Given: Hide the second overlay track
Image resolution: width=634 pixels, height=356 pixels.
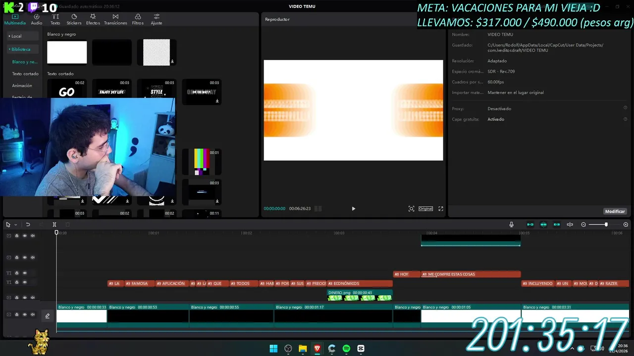Looking at the screenshot, I should (25, 258).
